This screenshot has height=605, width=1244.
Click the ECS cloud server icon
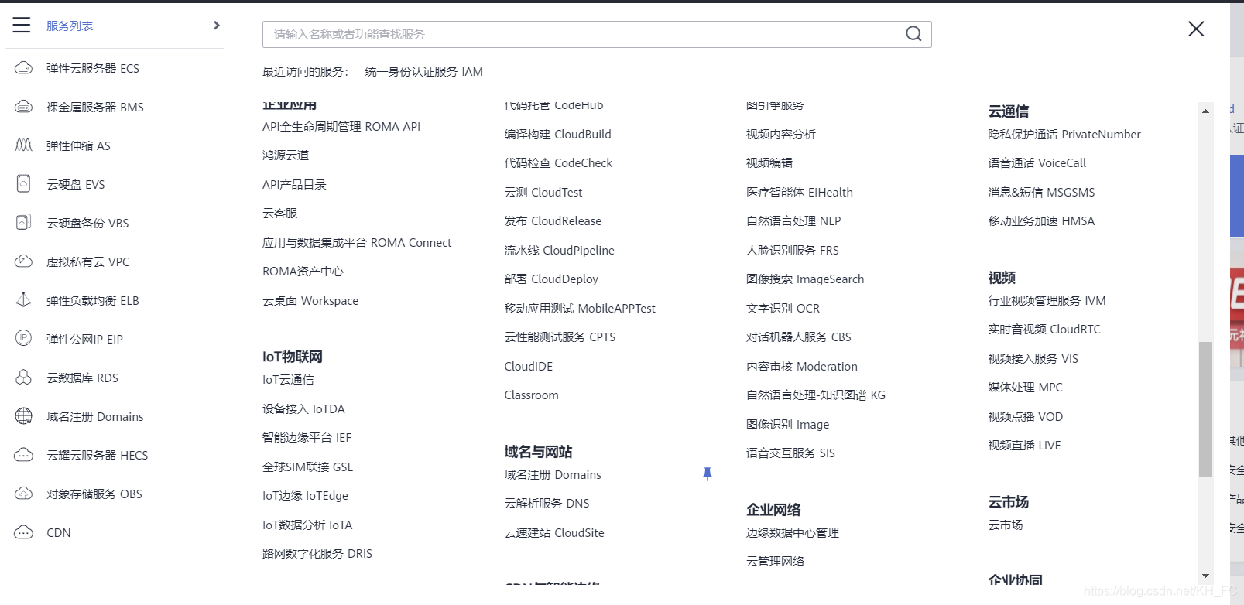tap(24, 68)
